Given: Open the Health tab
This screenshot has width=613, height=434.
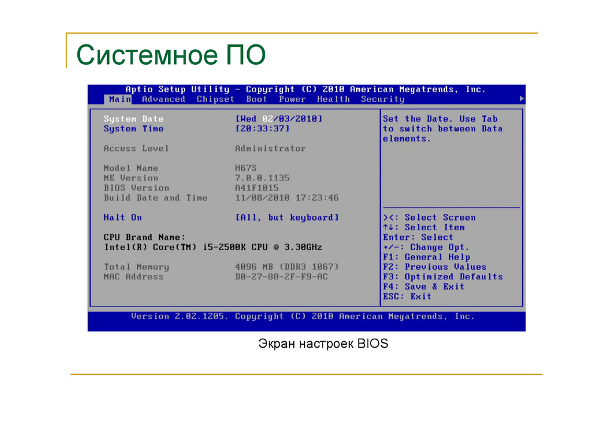Looking at the screenshot, I should pos(333,100).
